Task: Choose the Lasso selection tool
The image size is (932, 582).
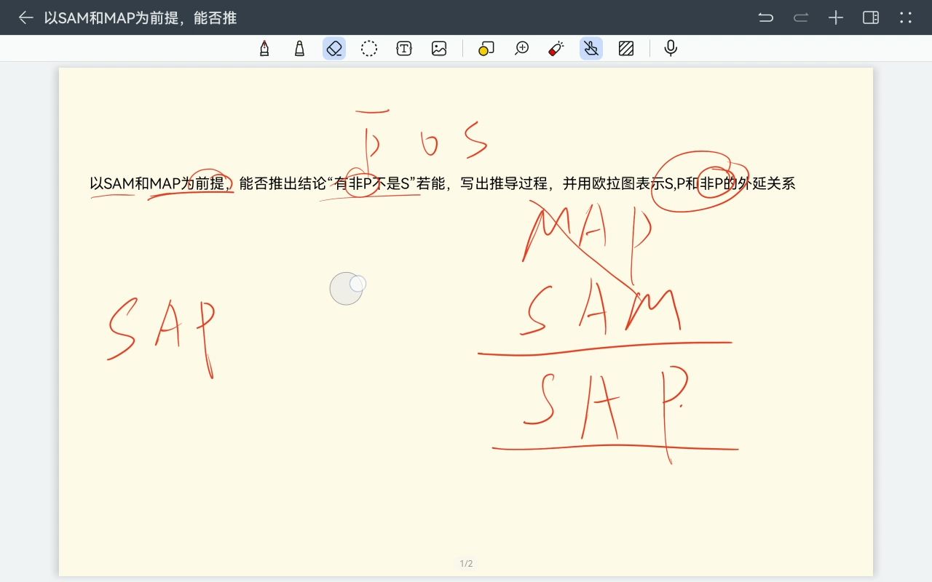Action: click(369, 48)
